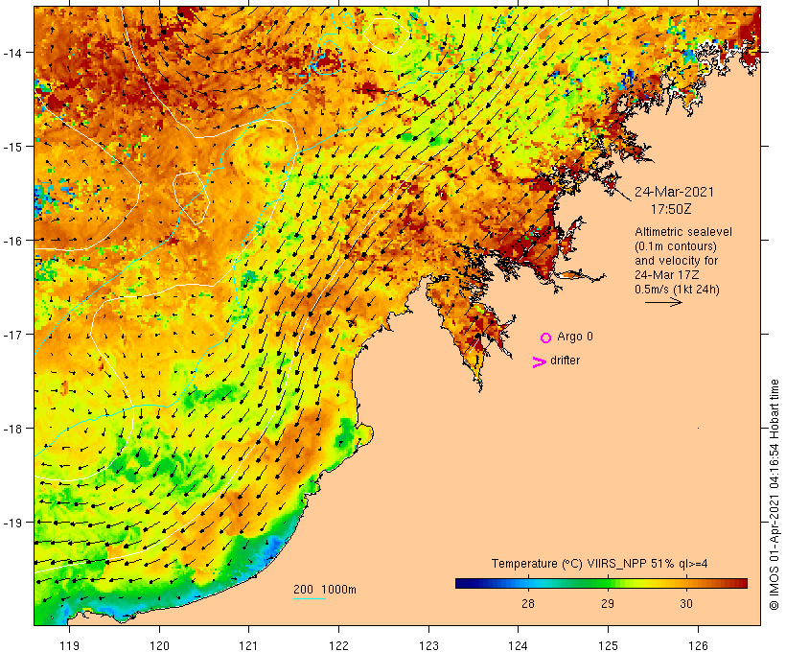The width and height of the screenshot is (786, 652).
Task: Click the latitude label -15
Action: coord(12,147)
